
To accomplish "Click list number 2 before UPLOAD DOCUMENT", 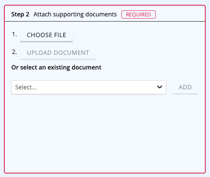I will (x=14, y=52).
